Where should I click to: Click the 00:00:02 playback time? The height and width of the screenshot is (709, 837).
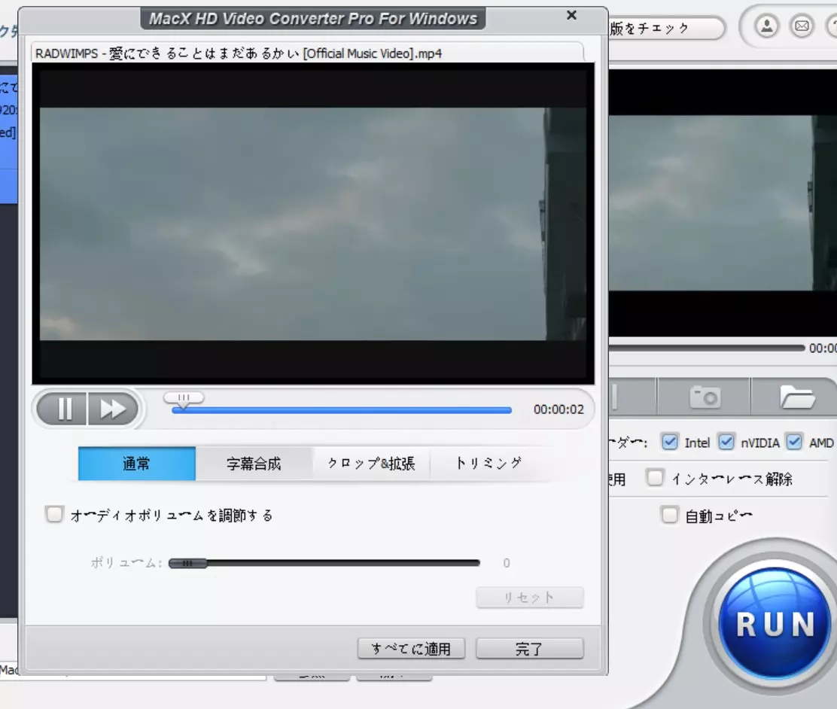[x=559, y=409]
